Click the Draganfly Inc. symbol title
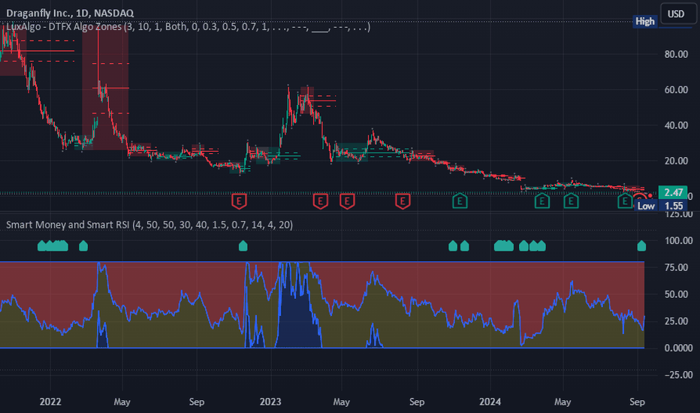This screenshot has height=413, width=700. [70, 13]
